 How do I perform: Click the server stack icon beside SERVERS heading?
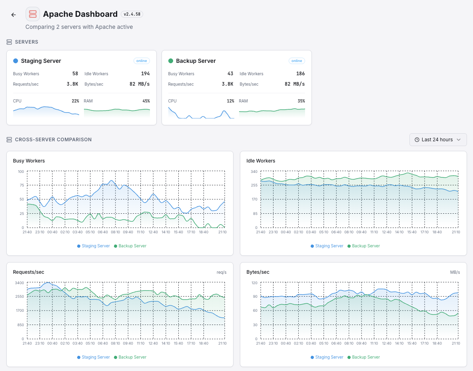click(x=9, y=42)
